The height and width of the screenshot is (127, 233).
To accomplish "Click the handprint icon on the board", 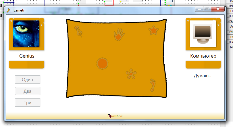I will 119,35.
